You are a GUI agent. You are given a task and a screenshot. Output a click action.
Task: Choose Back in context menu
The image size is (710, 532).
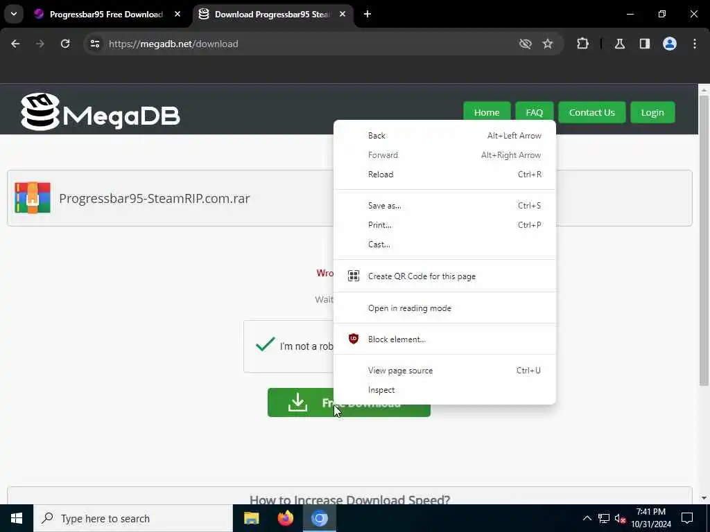click(444, 136)
